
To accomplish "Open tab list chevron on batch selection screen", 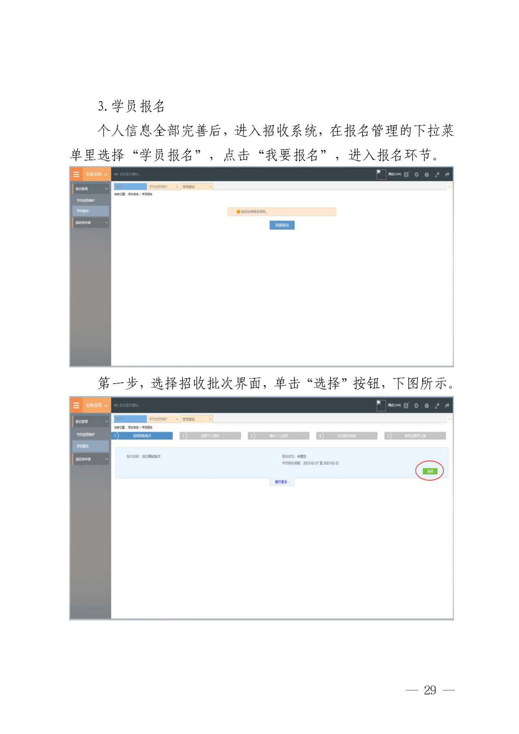I will click(x=449, y=419).
